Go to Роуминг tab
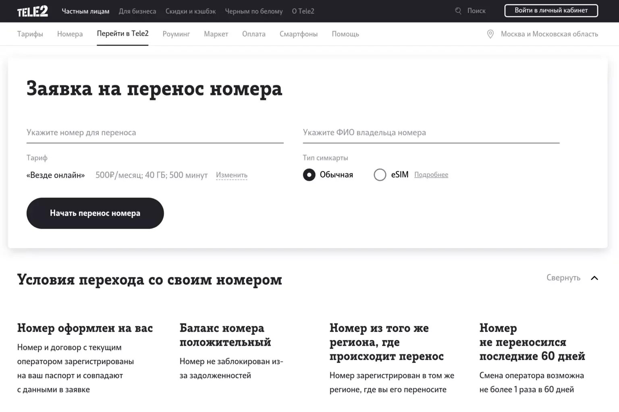The width and height of the screenshot is (619, 412). pyautogui.click(x=176, y=34)
